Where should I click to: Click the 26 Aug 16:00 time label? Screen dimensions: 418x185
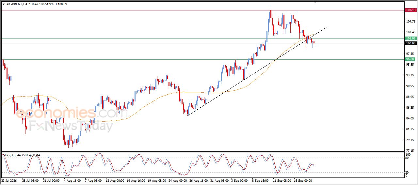point(199,180)
